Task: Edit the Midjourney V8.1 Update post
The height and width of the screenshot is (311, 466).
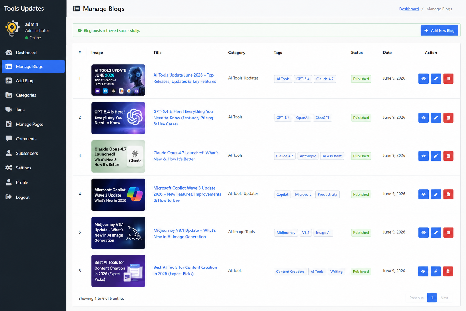Action: tap(436, 232)
